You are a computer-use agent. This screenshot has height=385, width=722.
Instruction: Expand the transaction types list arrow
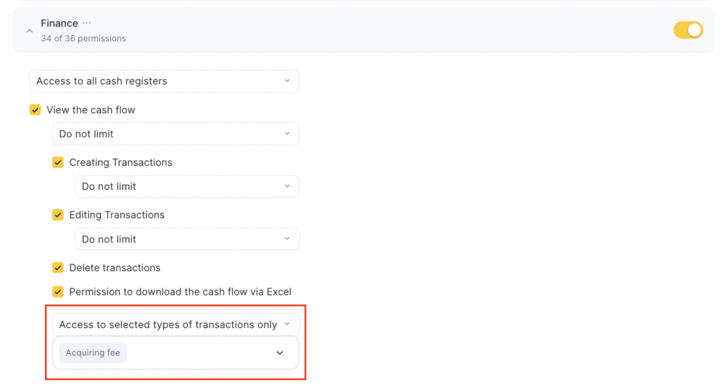point(280,353)
